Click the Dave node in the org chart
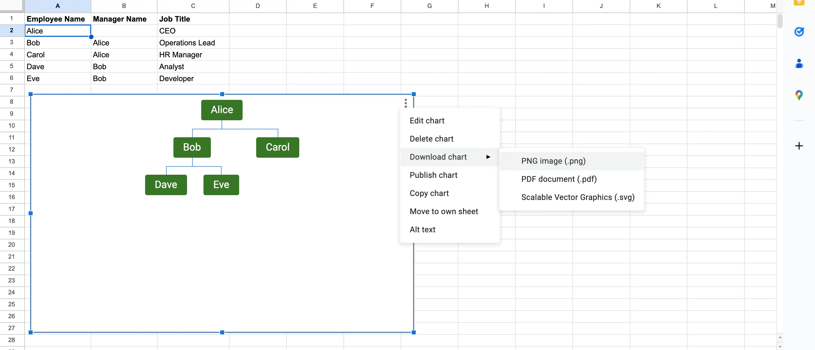This screenshot has width=815, height=350. tap(166, 185)
